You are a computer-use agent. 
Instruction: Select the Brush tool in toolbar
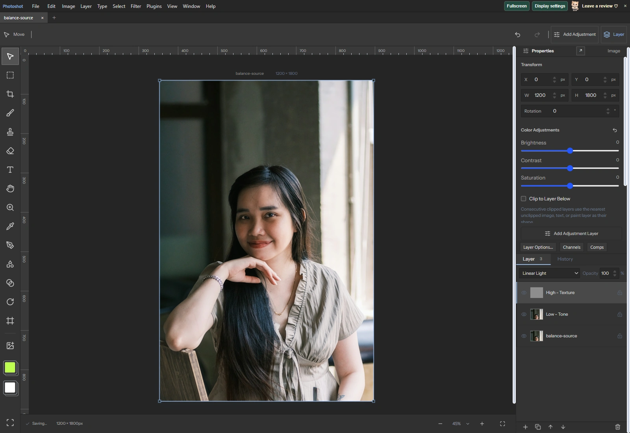(10, 113)
